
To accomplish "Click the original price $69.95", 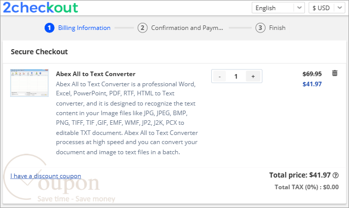I will pyautogui.click(x=312, y=74).
